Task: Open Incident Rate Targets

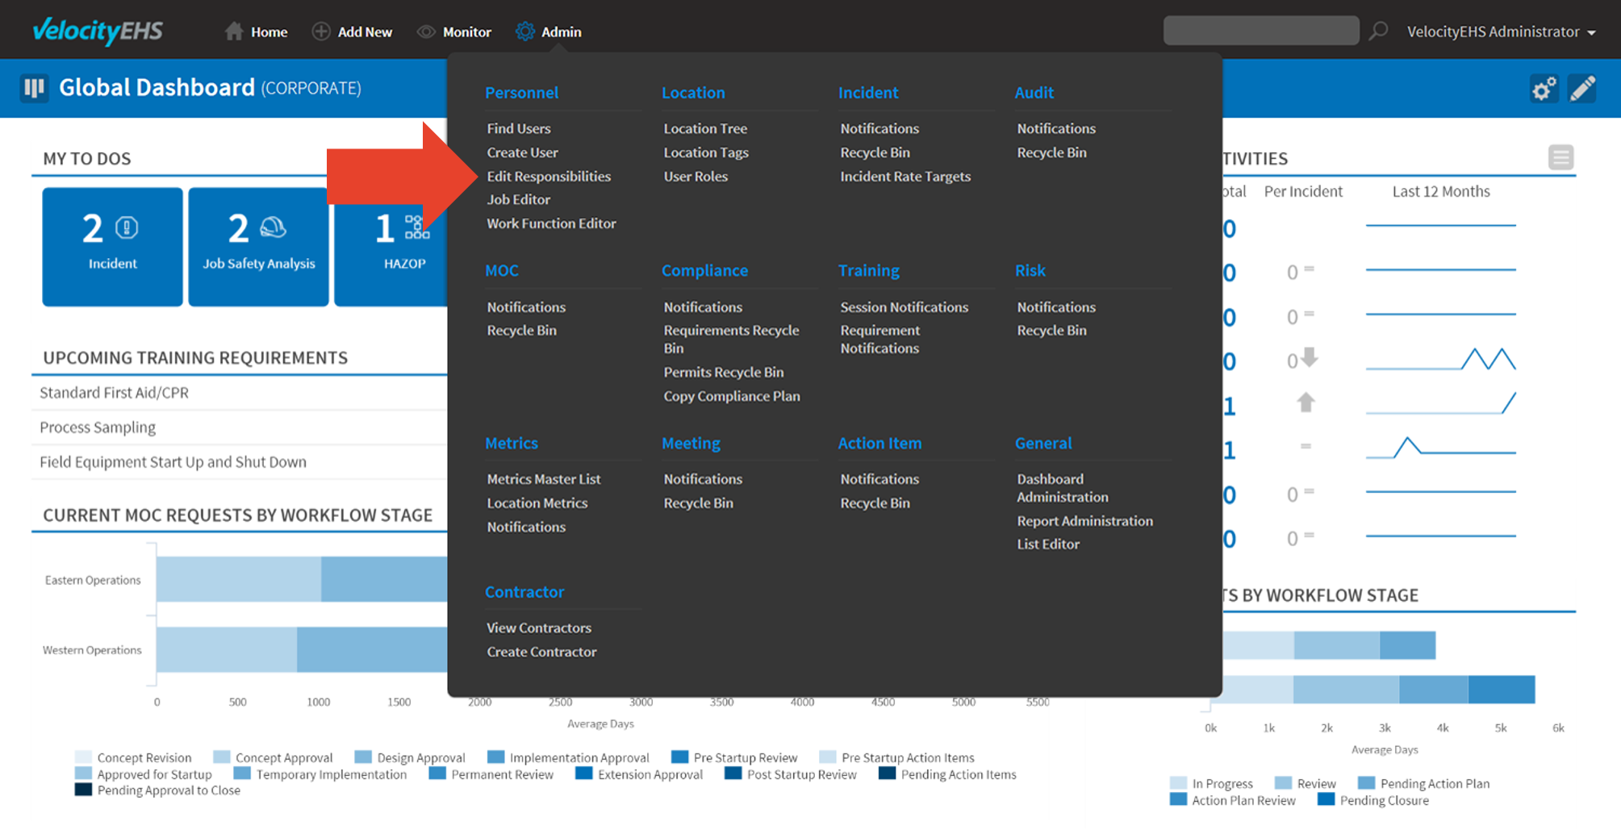Action: coord(905,176)
